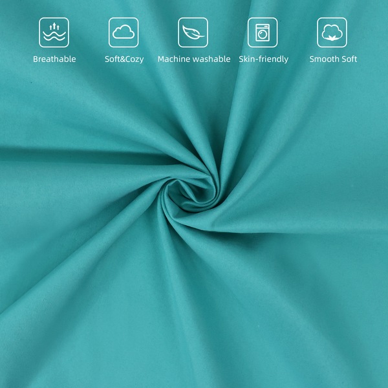Screen dimensions: 388x388
Task: Click the word "washable"
Action: pos(211,59)
